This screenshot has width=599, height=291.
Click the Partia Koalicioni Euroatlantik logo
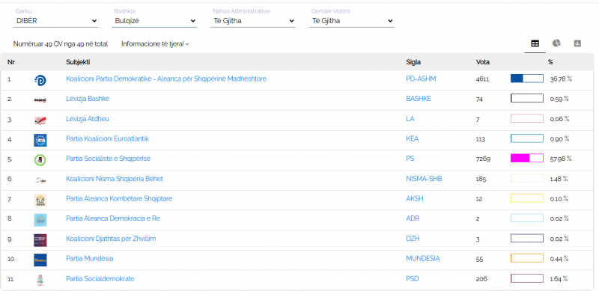click(40, 140)
